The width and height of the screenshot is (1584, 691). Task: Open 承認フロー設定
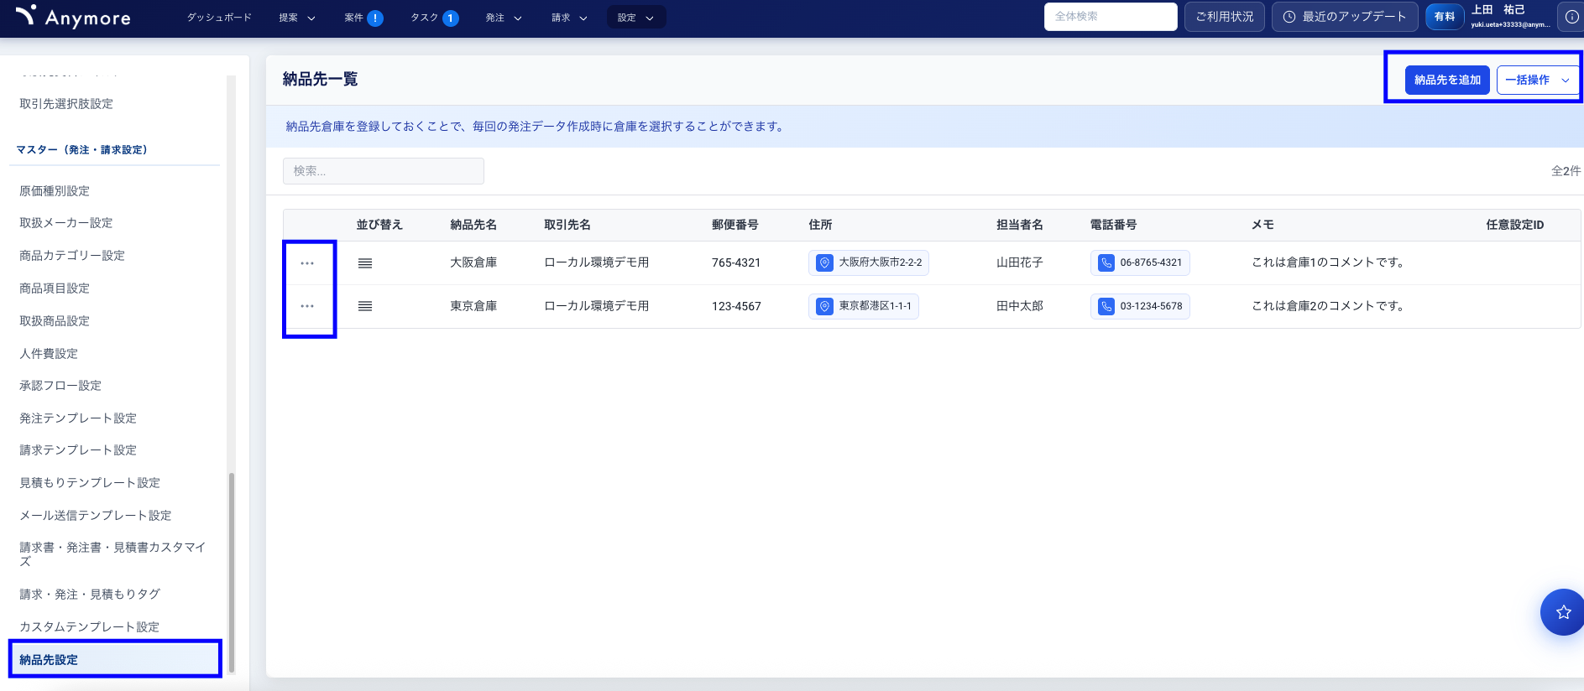click(60, 386)
